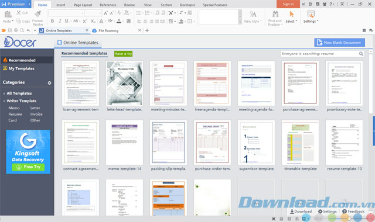The width and height of the screenshot is (375, 222).
Task: Adjust the zoom slider in status bar
Action: (349, 218)
